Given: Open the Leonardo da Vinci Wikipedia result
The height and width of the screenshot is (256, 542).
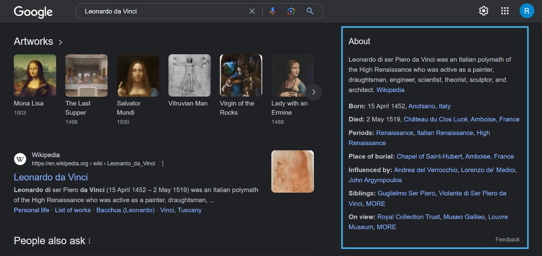Looking at the screenshot, I should (x=51, y=177).
